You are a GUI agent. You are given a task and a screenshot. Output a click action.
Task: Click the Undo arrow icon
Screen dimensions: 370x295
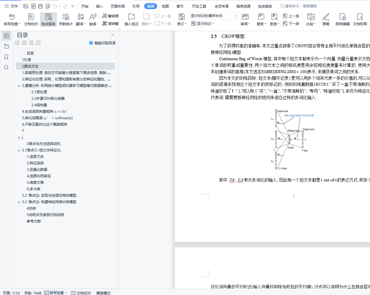pos(55,6)
